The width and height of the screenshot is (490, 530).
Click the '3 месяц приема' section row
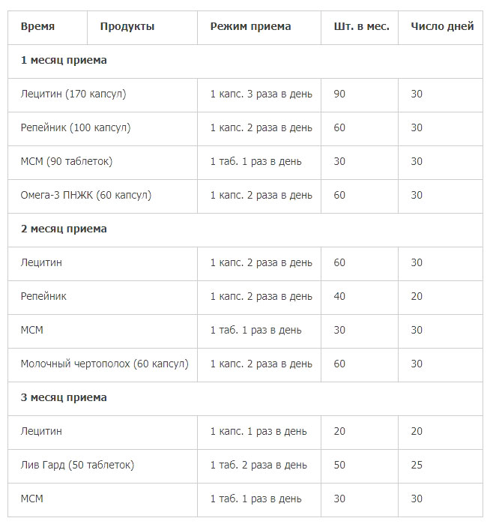(x=245, y=399)
